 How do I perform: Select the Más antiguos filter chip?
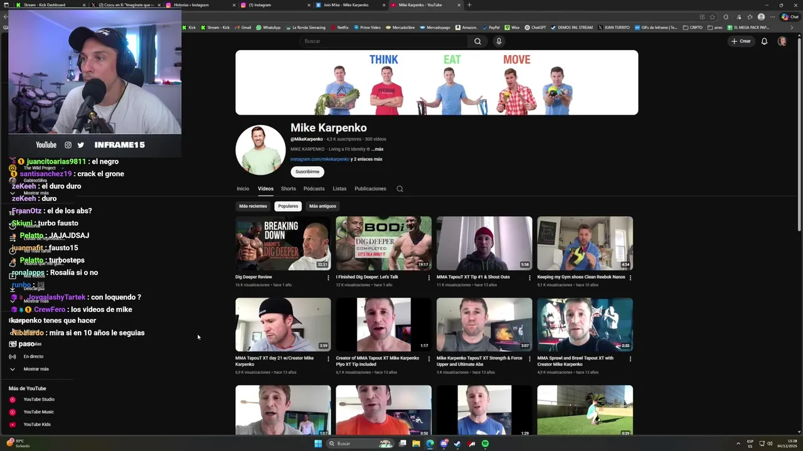coord(322,206)
